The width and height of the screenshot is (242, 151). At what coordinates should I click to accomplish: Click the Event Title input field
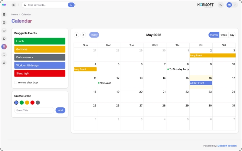point(34,110)
